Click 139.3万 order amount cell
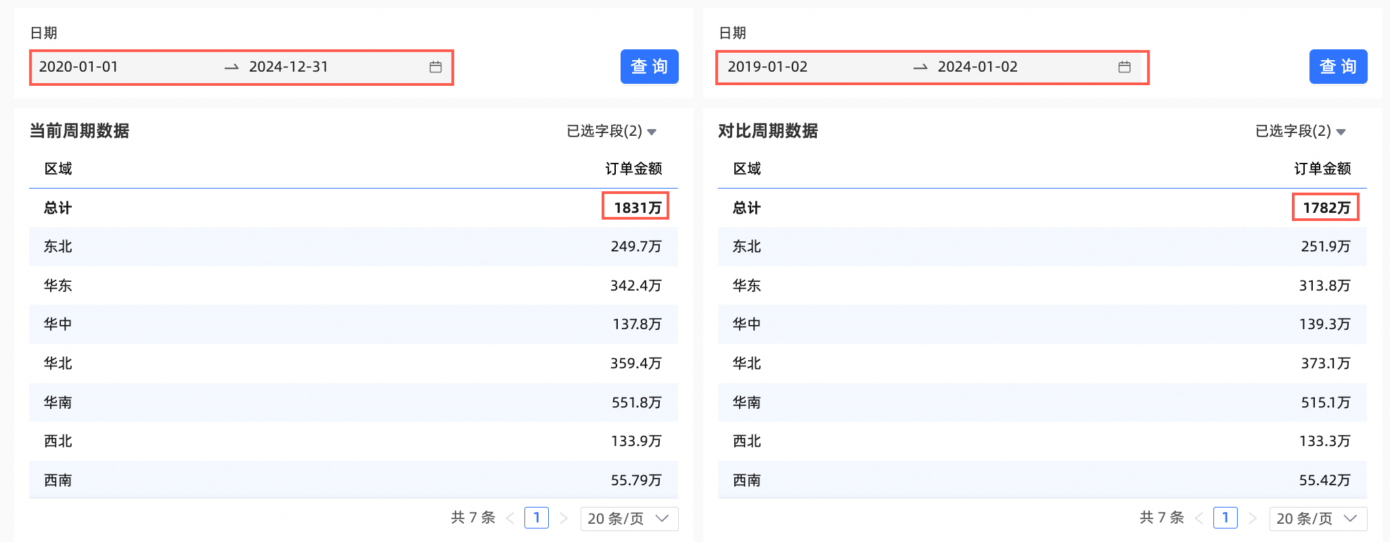The height and width of the screenshot is (542, 1390). click(1325, 324)
